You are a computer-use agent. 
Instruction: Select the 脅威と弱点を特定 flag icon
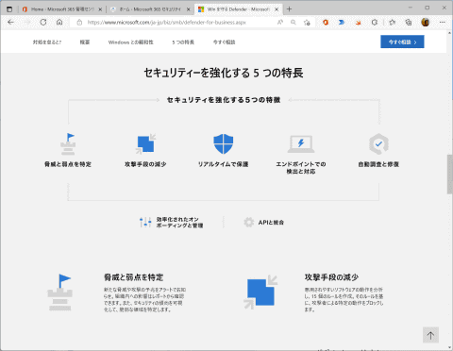pyautogui.click(x=68, y=144)
